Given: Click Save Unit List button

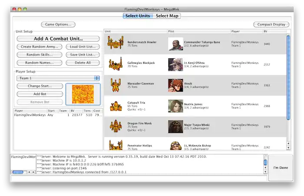Looking at the screenshot, I should [x=83, y=55].
